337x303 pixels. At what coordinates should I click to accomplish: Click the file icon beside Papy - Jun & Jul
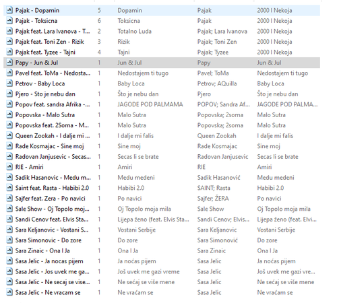tap(9, 63)
